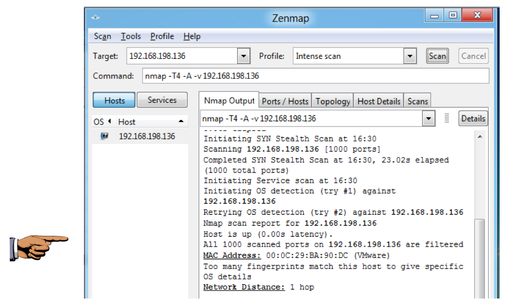Image resolution: width=509 pixels, height=304 pixels.
Task: Open the Details button
Action: (x=473, y=118)
